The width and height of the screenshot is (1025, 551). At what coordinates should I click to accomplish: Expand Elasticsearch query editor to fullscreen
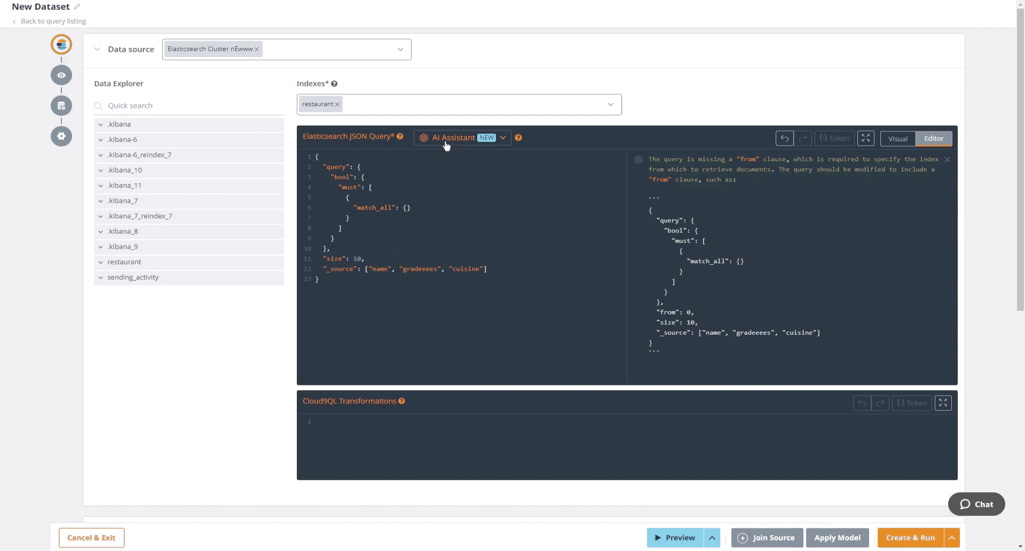865,138
